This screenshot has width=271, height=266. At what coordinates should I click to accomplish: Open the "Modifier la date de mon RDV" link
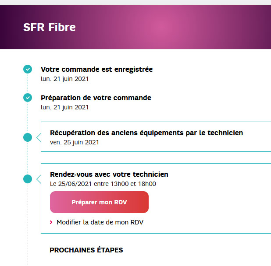(x=100, y=222)
